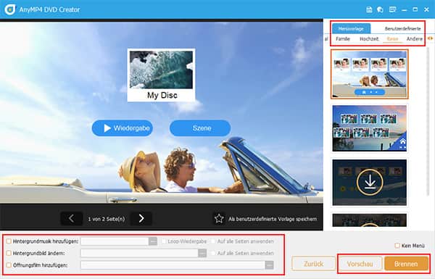This screenshot has height=279, width=435.
Task: Click the Vorschau button
Action: (x=360, y=264)
